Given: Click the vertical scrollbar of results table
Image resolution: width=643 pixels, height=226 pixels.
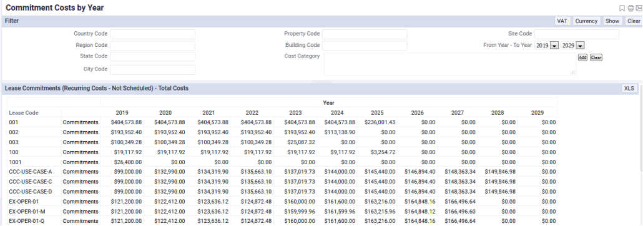Looking at the screenshot, I should [641, 160].
